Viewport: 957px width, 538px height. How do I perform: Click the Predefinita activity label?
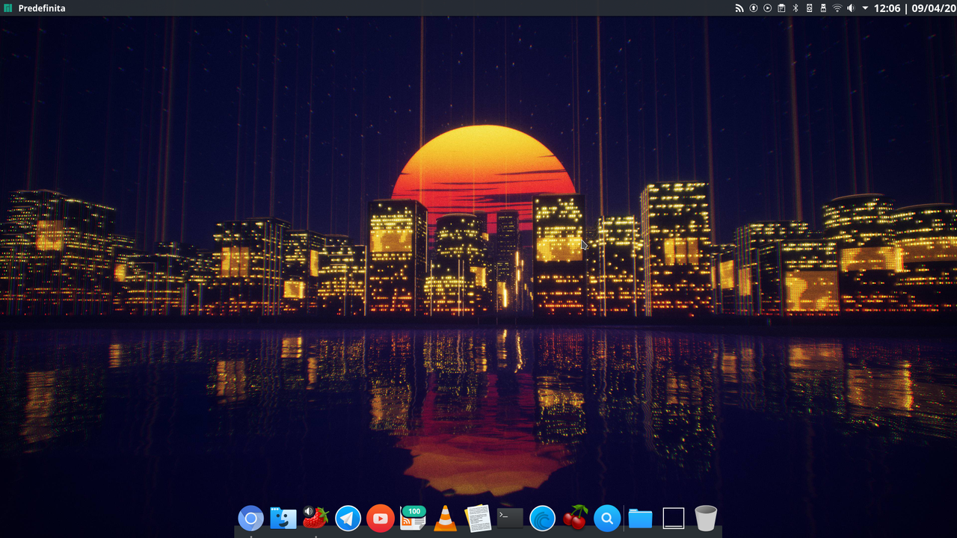tap(42, 8)
